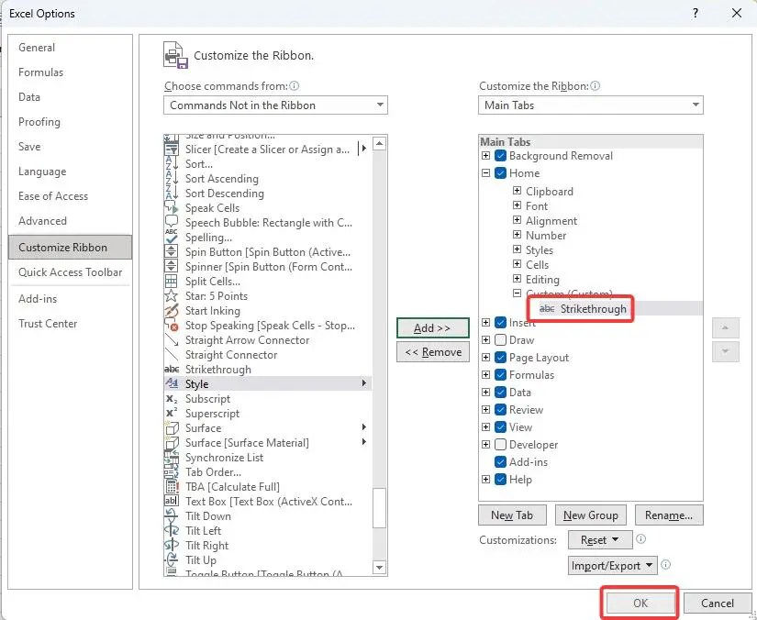Expand the Page Layout tab node

pyautogui.click(x=485, y=357)
